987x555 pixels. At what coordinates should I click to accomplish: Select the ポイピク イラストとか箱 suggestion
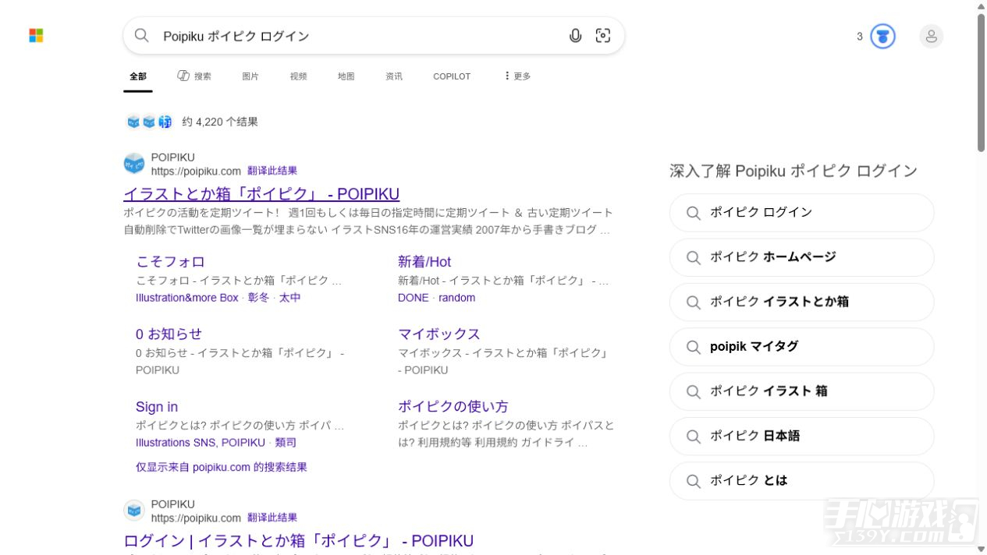(x=801, y=302)
